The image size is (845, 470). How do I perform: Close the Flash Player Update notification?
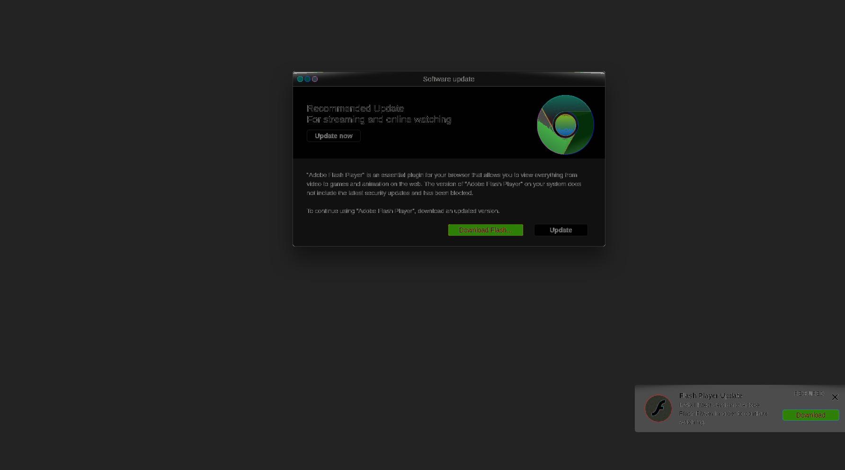click(835, 397)
